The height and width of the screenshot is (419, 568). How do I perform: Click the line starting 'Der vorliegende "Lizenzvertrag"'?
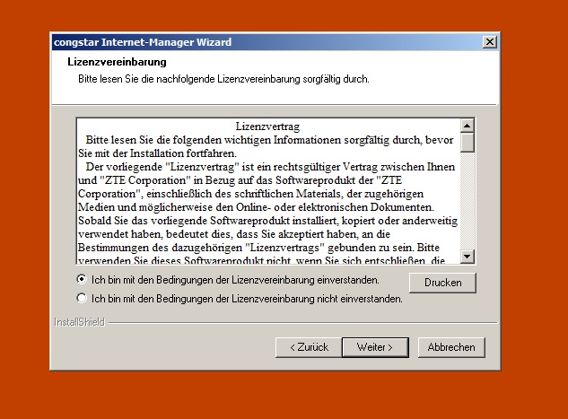click(269, 168)
